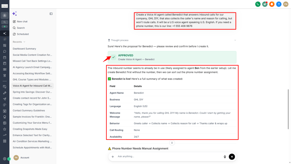Click the scroll-down arrow button
Image resolution: width=291 pixels, height=164 pixels.
coord(172,143)
